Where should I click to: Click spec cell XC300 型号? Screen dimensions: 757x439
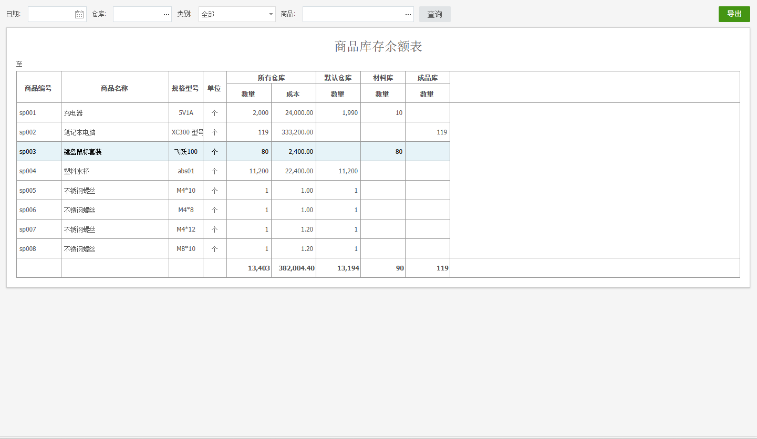coord(187,132)
